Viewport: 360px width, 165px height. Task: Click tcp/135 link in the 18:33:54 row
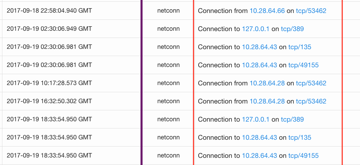point(300,138)
